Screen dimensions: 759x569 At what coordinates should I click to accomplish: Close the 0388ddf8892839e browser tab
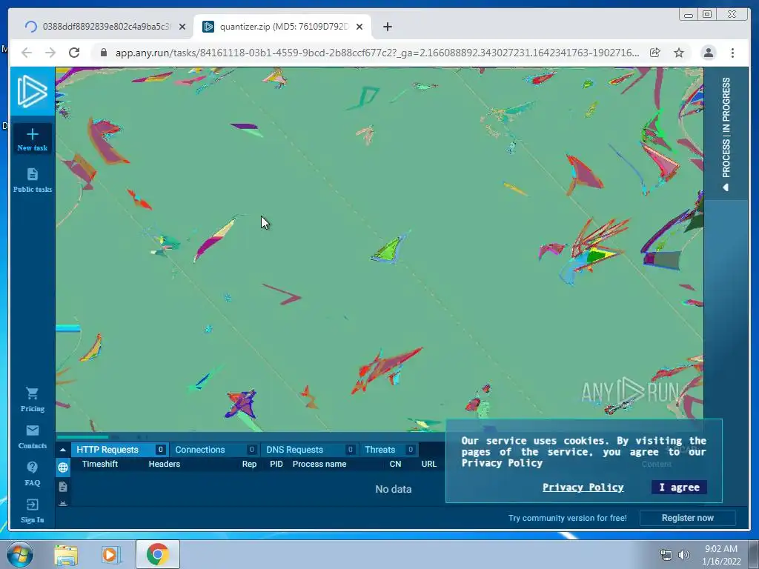coord(182,27)
